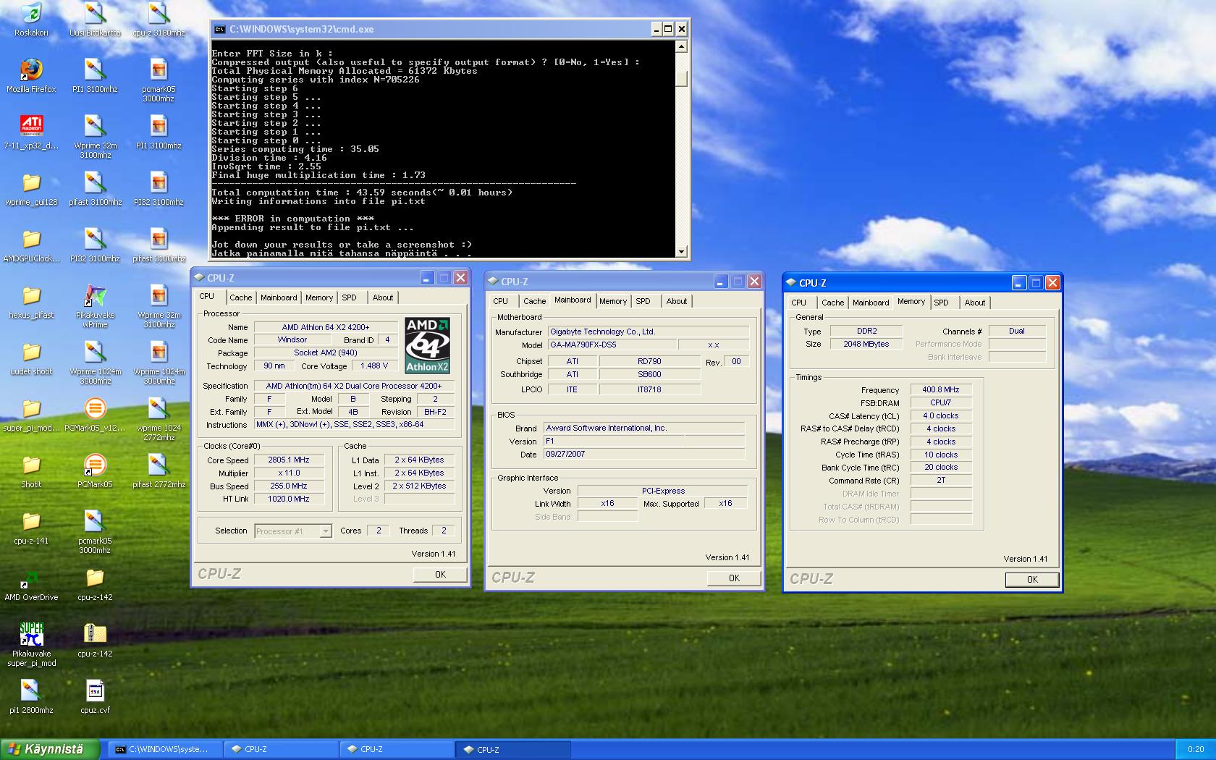Switch to CPU tab in middle CPU-Z window
Image resolution: width=1216 pixels, height=760 pixels.
tap(501, 301)
